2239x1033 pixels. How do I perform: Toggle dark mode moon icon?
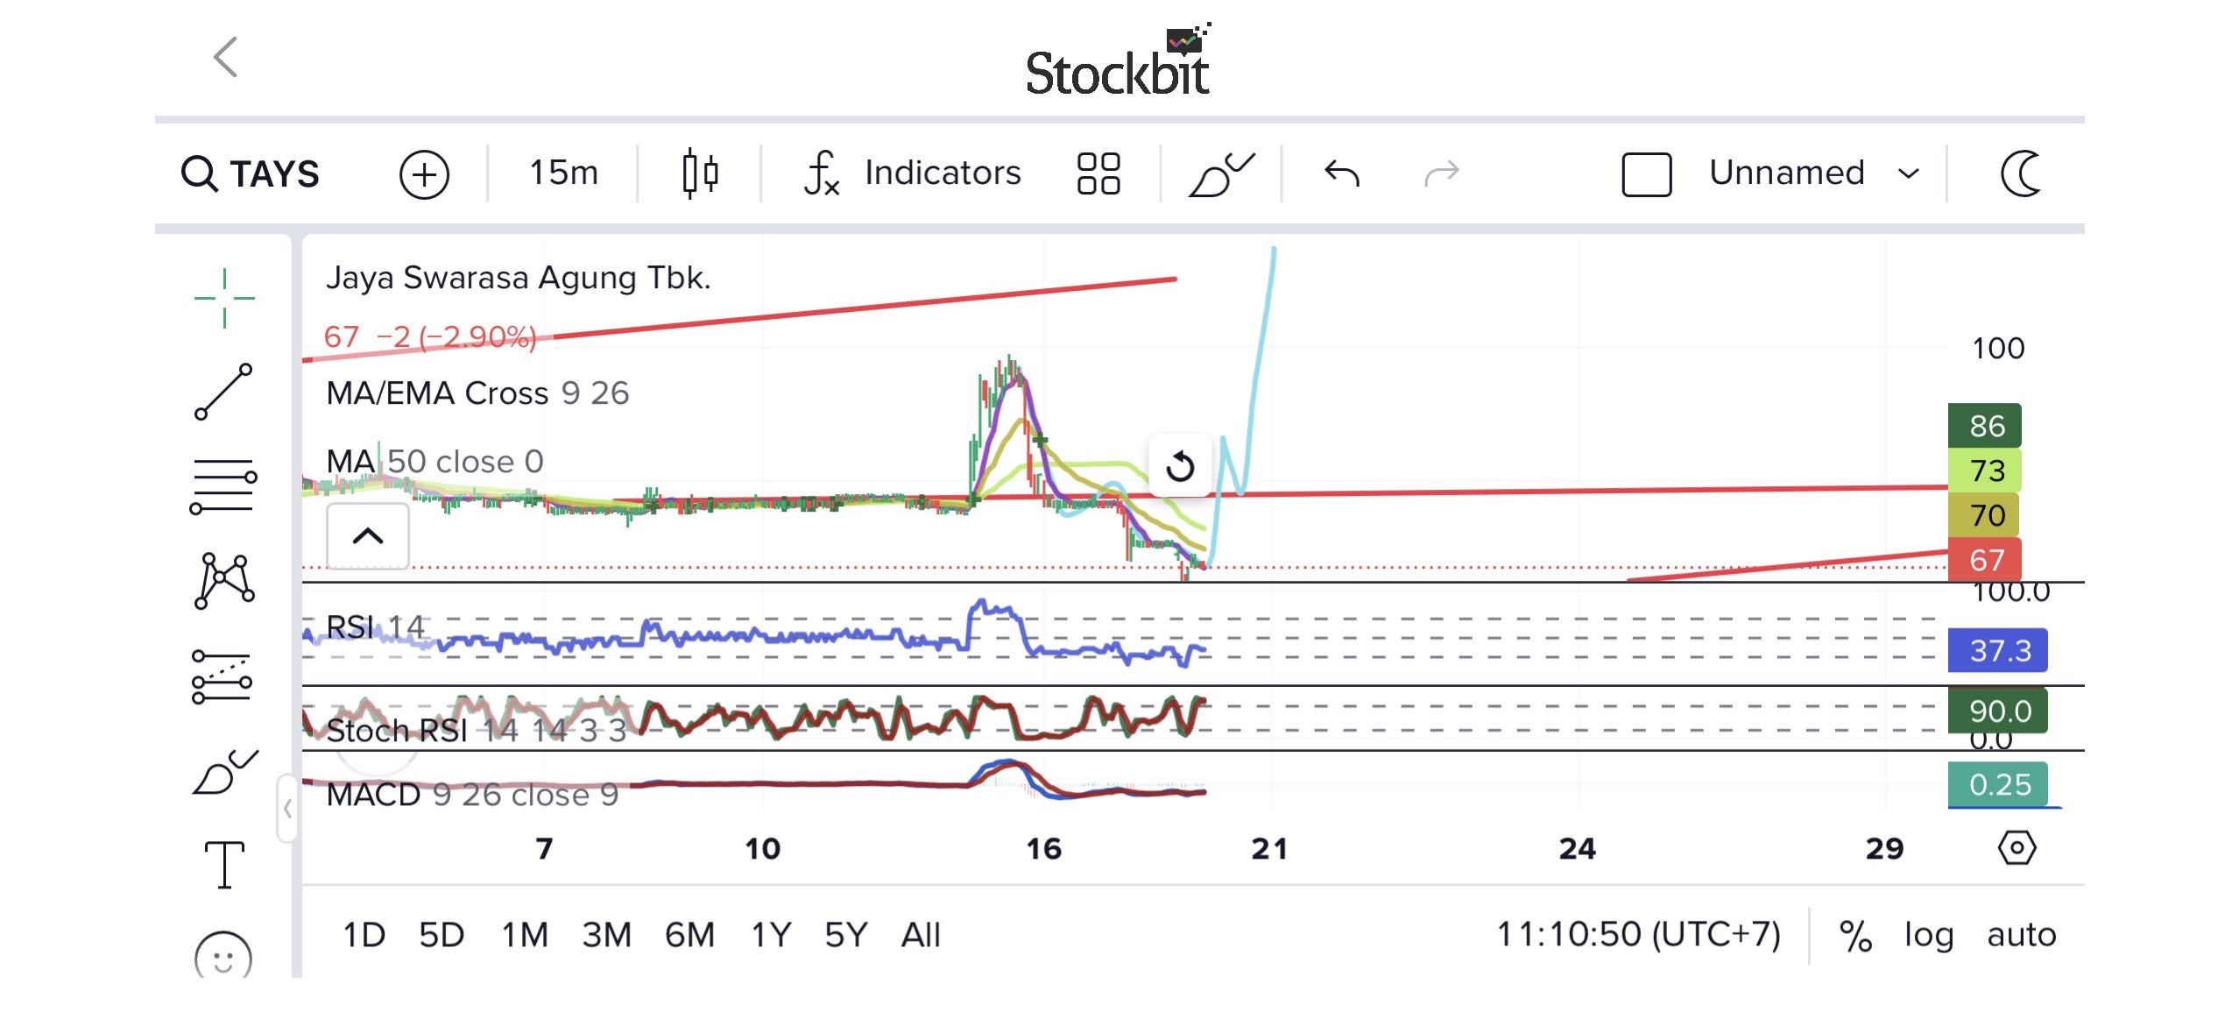pyautogui.click(x=2021, y=173)
